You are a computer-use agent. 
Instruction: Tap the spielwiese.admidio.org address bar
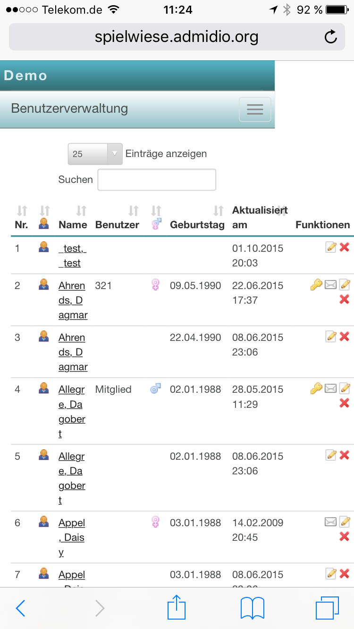(x=176, y=37)
